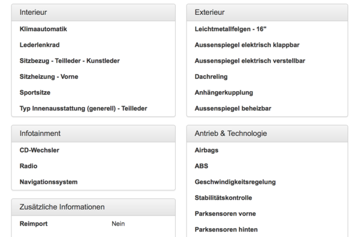
Task: Click the Reimport value Nein
Action: point(118,224)
